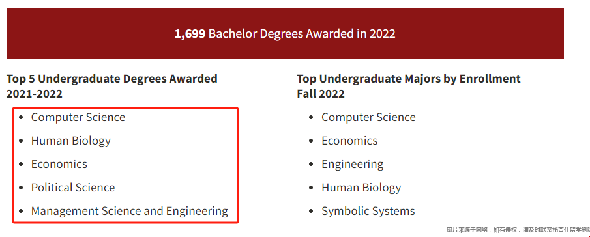This screenshot has width=590, height=237.
Task: Click Political Science list item
Action: pos(73,188)
